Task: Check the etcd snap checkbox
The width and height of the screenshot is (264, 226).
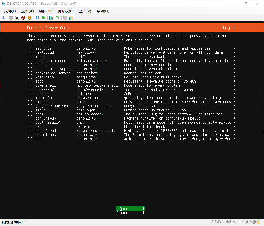Action: 30,81
